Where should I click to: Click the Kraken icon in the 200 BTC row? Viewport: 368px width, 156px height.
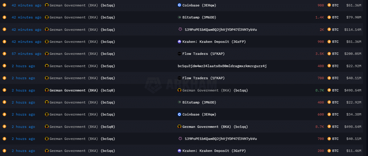click(x=179, y=151)
